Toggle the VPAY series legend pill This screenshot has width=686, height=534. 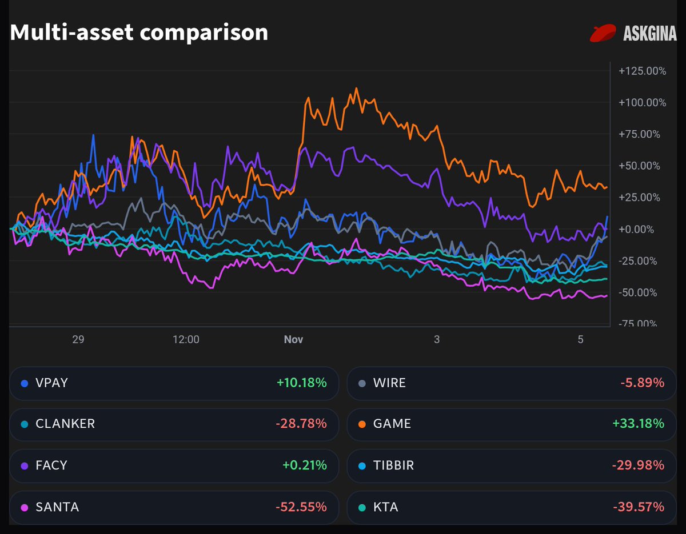tap(174, 383)
